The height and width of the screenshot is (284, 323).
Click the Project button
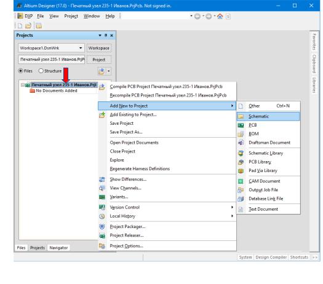(99, 60)
